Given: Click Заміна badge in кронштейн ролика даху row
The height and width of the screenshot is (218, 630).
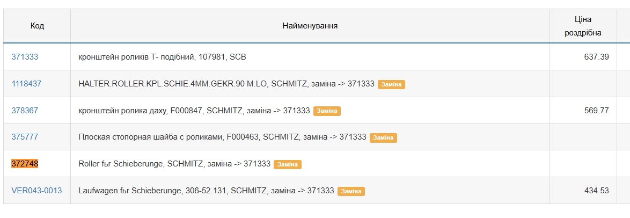Looking at the screenshot, I should [327, 111].
